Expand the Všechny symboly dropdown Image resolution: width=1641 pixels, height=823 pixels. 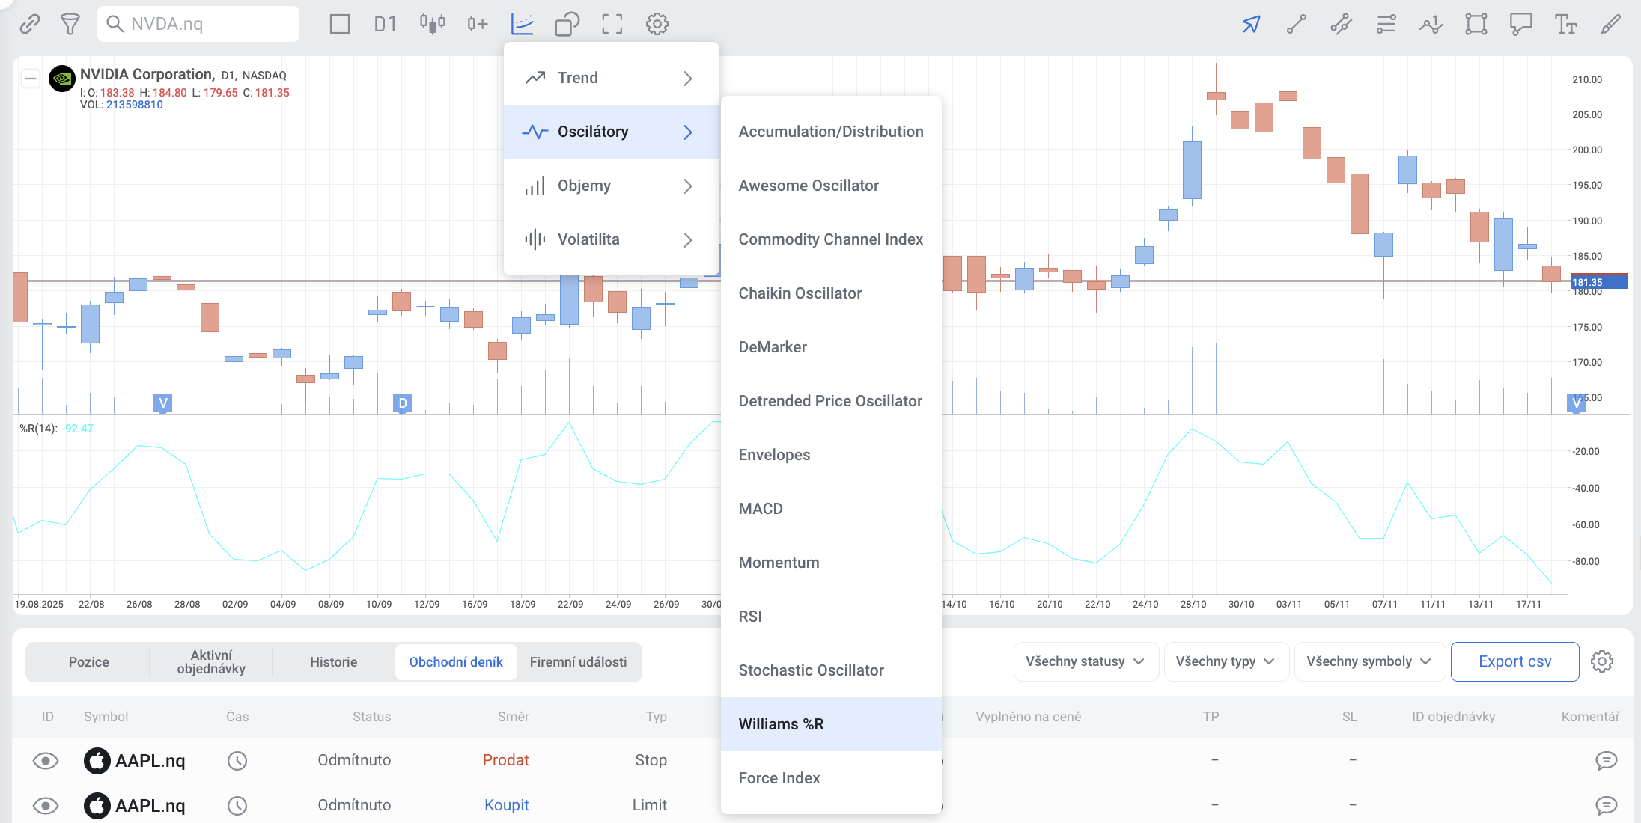coord(1368,661)
